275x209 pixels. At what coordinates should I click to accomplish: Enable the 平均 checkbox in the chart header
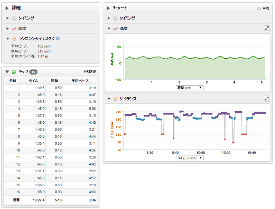click(x=259, y=9)
